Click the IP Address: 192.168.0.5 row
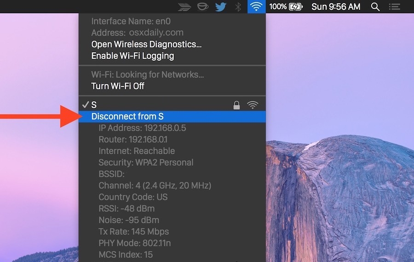This screenshot has width=414, height=262. pyautogui.click(x=172, y=128)
